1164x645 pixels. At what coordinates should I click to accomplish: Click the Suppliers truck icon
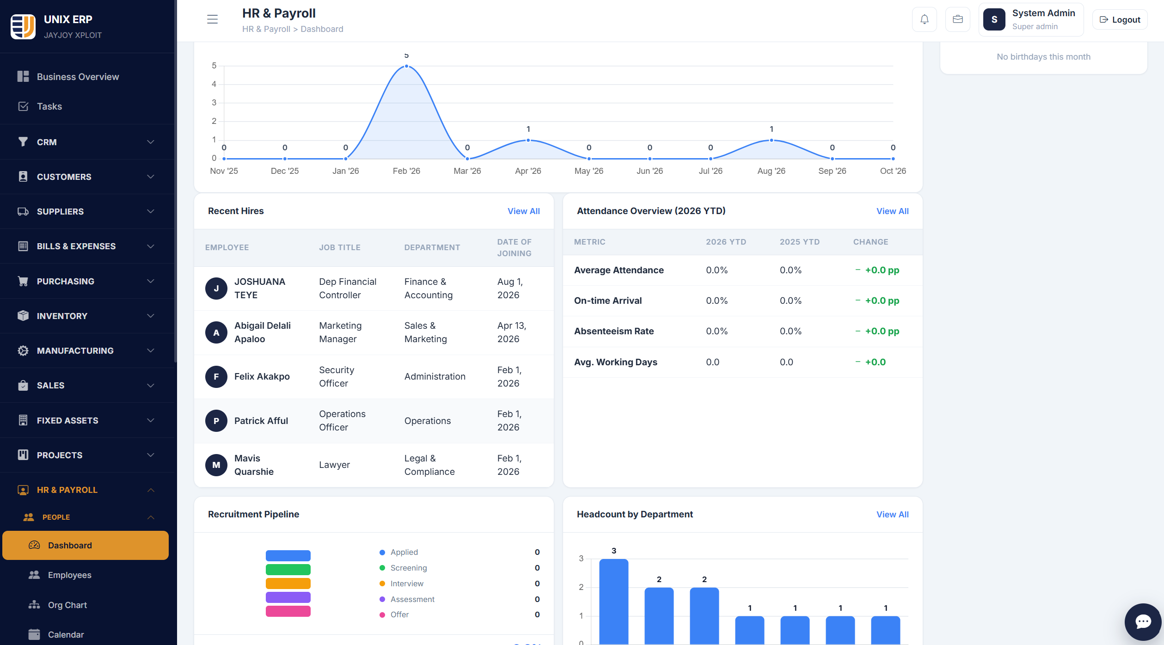[x=23, y=211]
